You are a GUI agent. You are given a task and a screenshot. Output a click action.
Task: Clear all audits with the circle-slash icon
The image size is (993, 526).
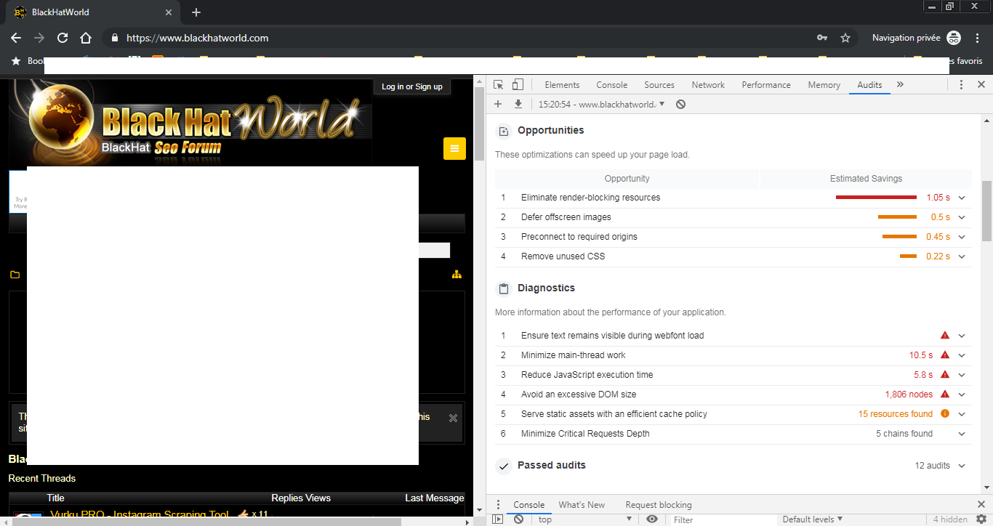(x=680, y=105)
